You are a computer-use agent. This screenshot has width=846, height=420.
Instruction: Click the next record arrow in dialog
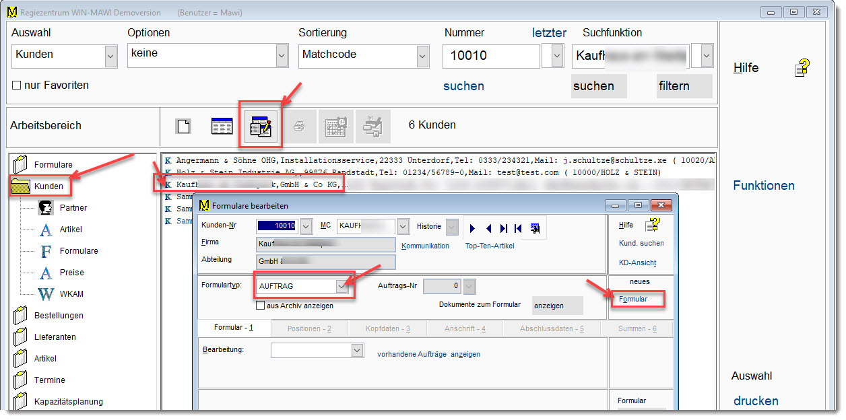click(472, 228)
